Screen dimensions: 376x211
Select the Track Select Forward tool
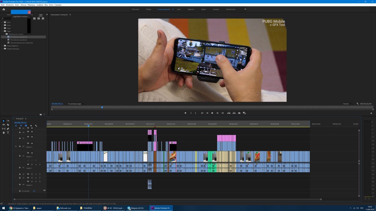pos(8,121)
